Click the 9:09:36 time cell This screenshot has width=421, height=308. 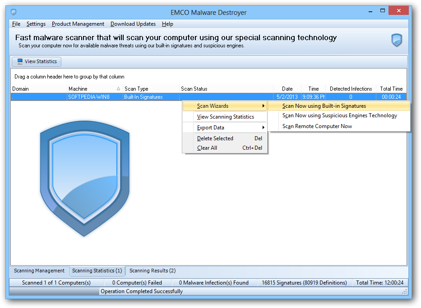(313, 97)
